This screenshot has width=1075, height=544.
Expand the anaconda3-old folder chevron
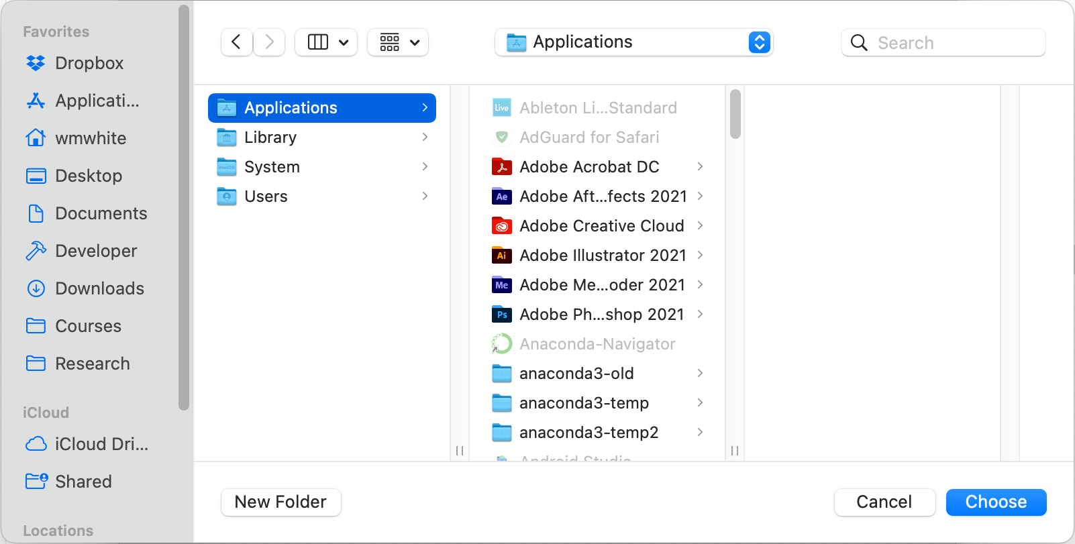click(x=700, y=374)
